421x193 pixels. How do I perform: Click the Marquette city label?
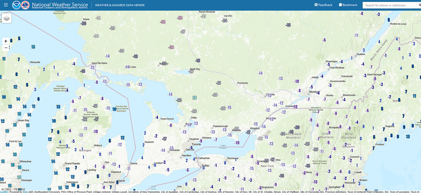click(x=35, y=62)
